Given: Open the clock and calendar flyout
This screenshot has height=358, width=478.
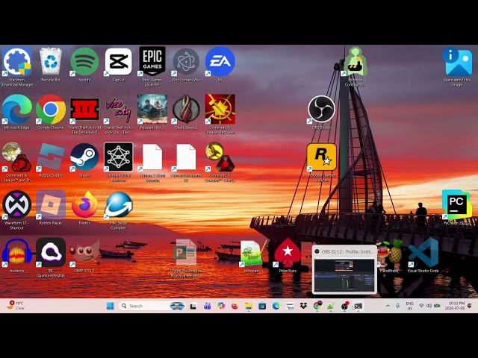Looking at the screenshot, I should (454, 306).
